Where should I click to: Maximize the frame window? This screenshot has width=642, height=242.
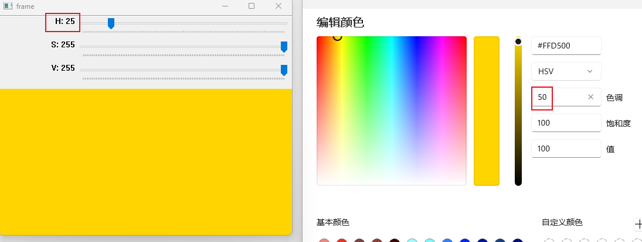(x=252, y=6)
